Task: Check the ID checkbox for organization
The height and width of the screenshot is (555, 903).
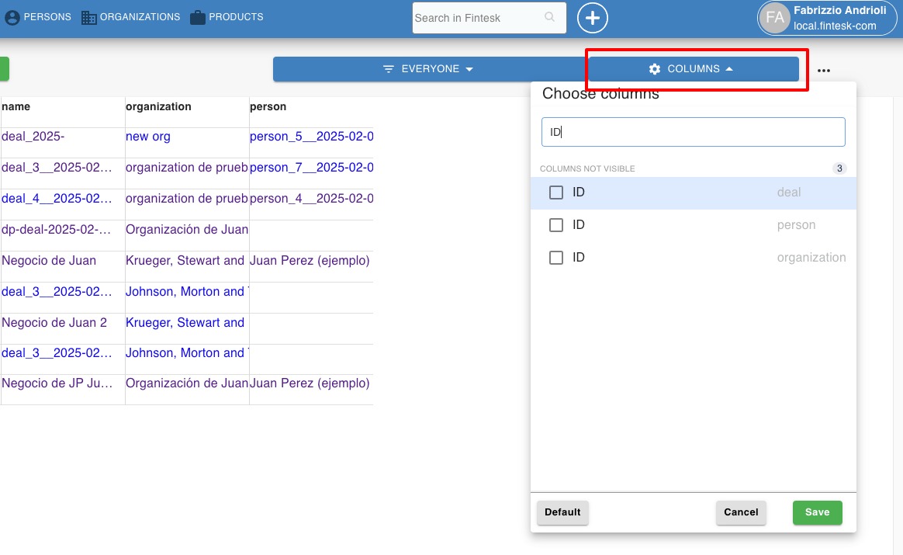Action: pos(556,258)
